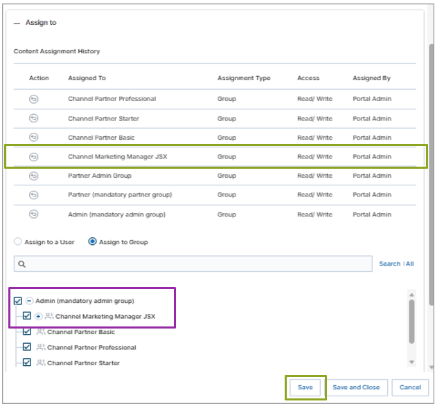Click Save and Close button
Image resolution: width=435 pixels, height=406 pixels.
tap(356, 387)
